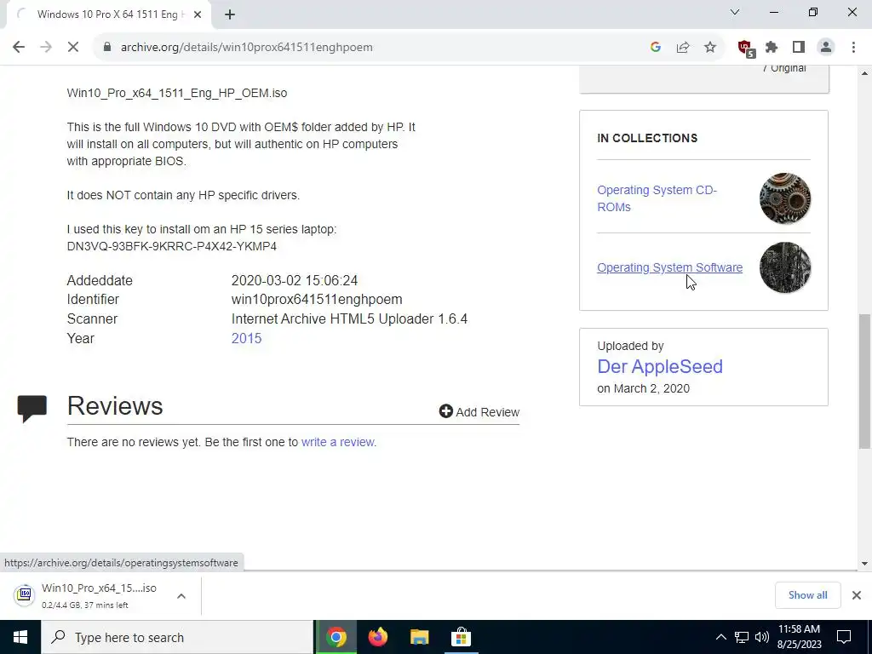Click the taskbar search box
Image resolution: width=872 pixels, height=654 pixels.
pyautogui.click(x=177, y=637)
